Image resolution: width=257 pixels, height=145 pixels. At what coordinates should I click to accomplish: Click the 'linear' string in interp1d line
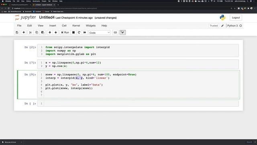(101, 78)
